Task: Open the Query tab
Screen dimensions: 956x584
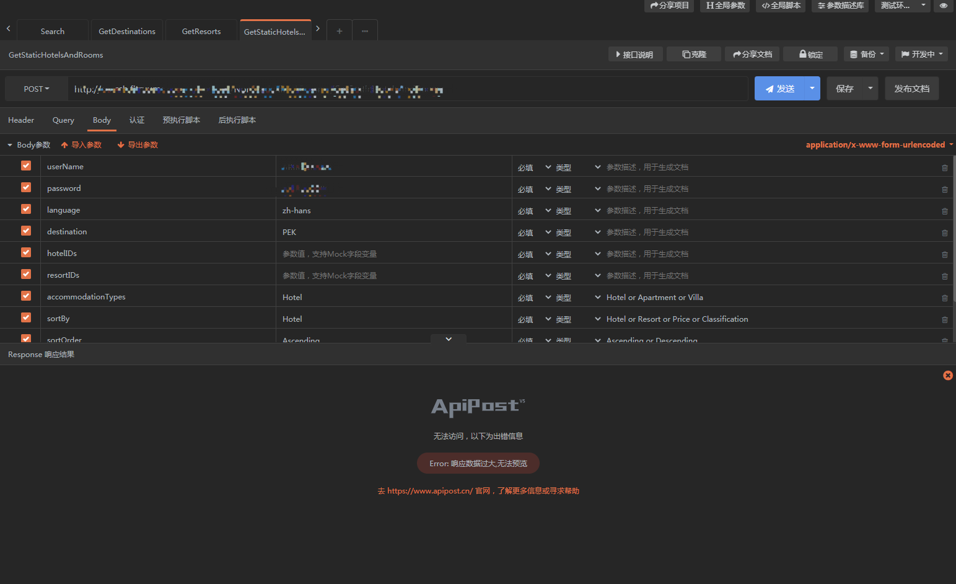Action: coord(63,120)
